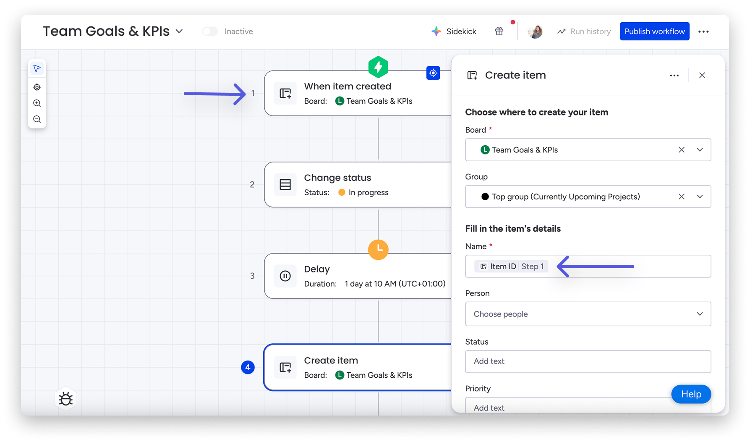Zoom in on the workflow canvas
This screenshot has width=750, height=442.
[37, 103]
